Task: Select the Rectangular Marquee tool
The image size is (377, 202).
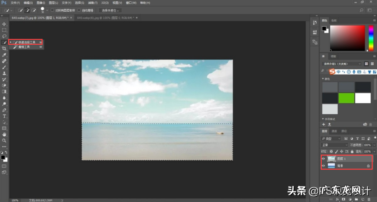Action: (x=4, y=30)
